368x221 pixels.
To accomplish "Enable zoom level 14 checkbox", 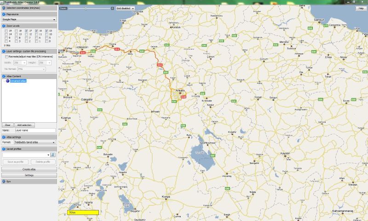I will 6,34.
